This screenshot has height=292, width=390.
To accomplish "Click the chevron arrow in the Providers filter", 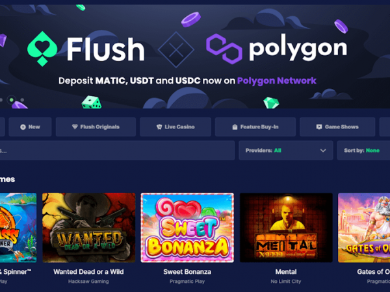I will (323, 151).
